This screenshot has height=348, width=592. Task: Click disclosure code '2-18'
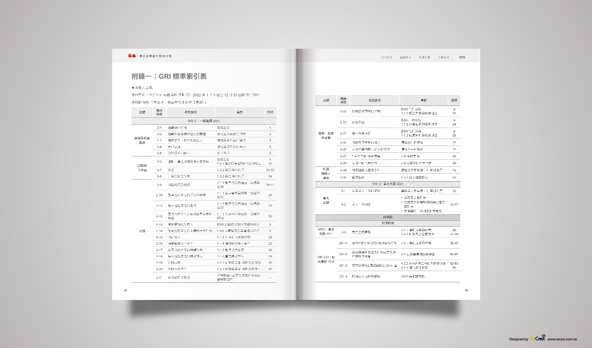point(159,256)
